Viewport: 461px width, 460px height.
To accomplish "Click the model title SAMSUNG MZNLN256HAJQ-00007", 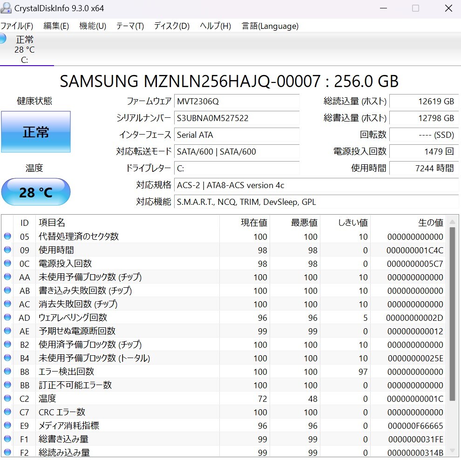I will [190, 81].
